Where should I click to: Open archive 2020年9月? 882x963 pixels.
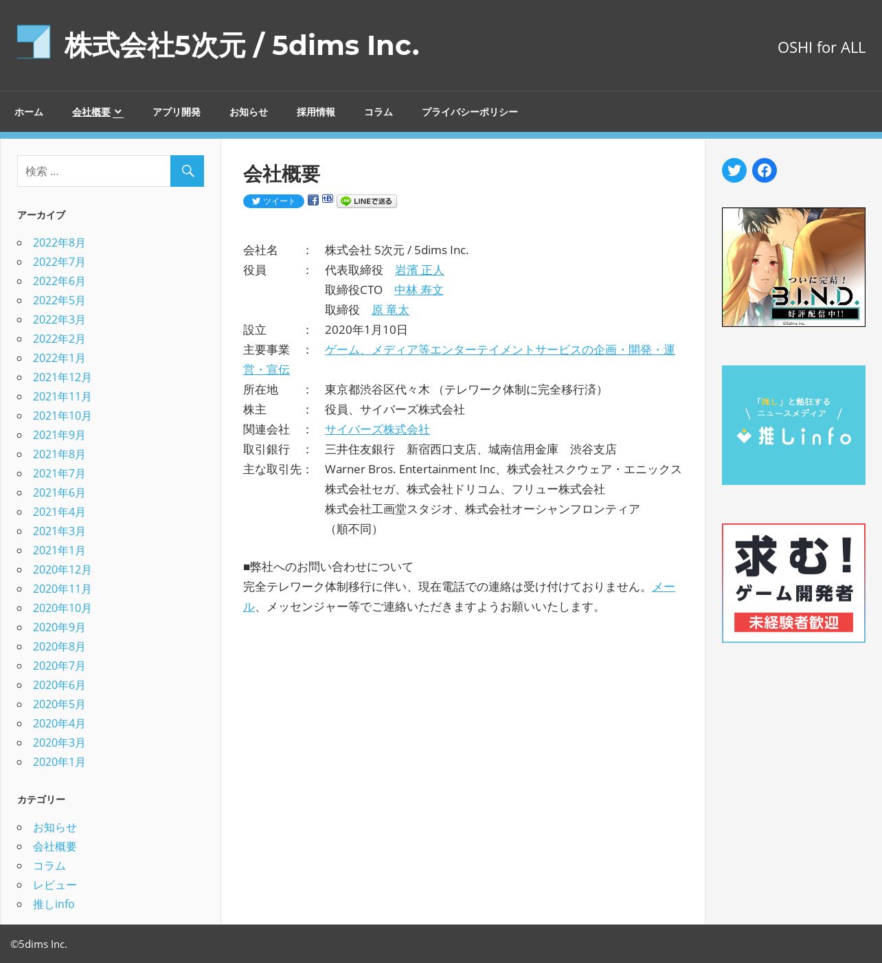[x=59, y=627]
